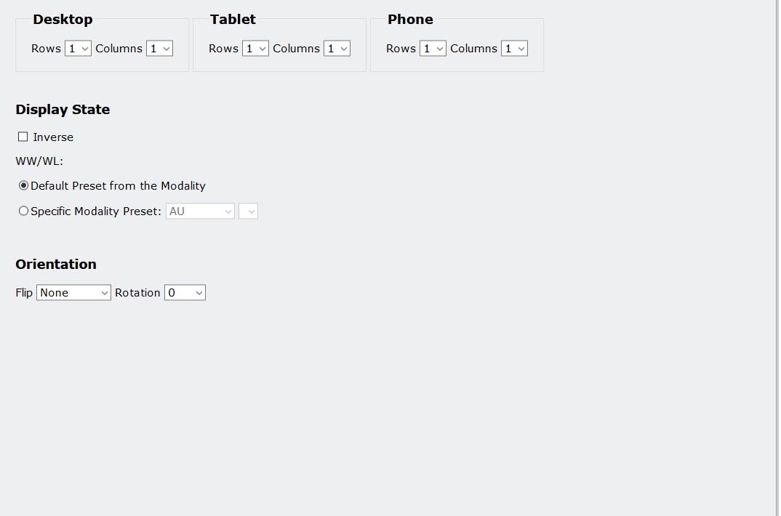The height and width of the screenshot is (516, 781).
Task: Click the Specific Modality Preset label text
Action: [95, 211]
